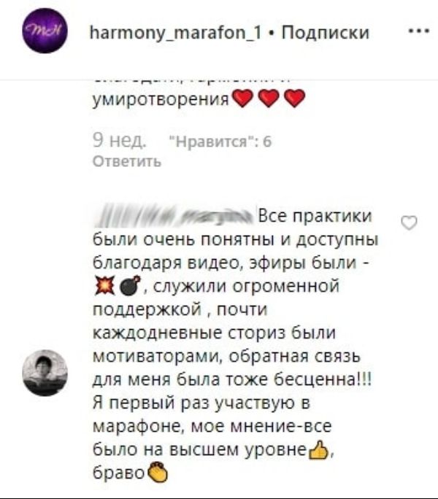Click the word умиротворения
Viewport: 438px width, 499px height.
click(x=161, y=100)
